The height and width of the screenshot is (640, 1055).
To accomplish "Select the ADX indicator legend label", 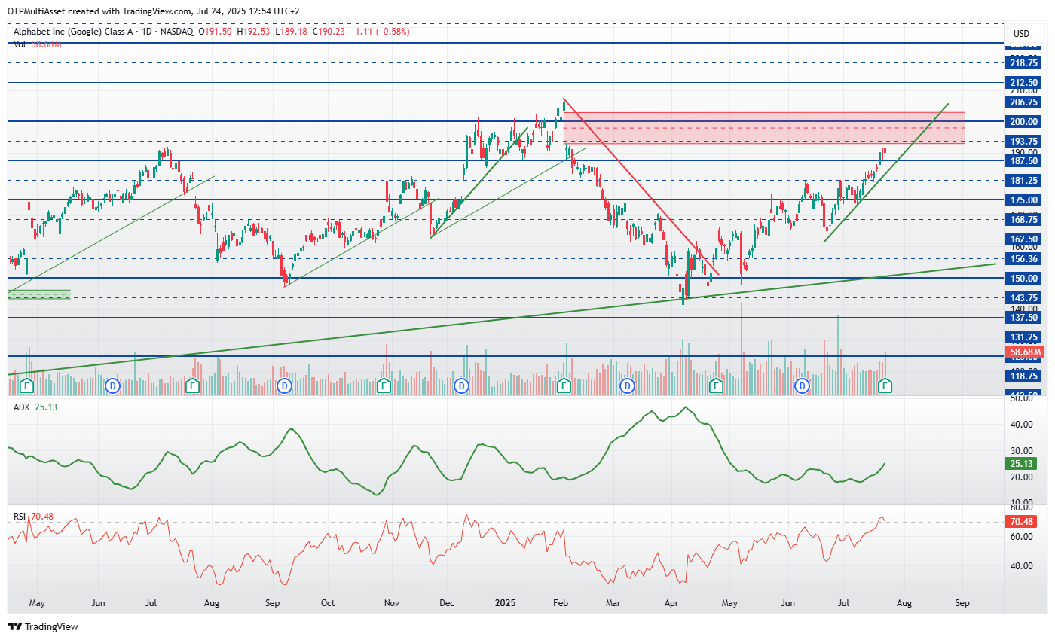I will pos(21,407).
